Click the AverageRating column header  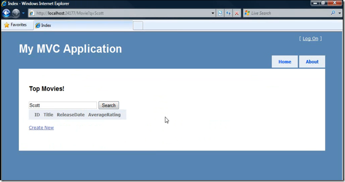(x=104, y=115)
